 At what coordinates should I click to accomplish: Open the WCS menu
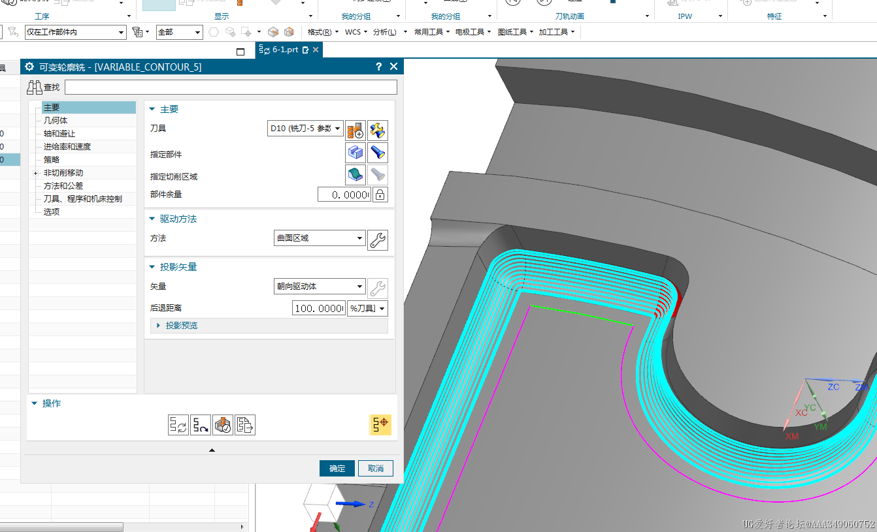point(356,32)
